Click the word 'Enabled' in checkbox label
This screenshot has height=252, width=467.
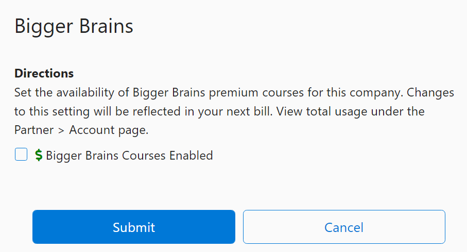[191, 156]
